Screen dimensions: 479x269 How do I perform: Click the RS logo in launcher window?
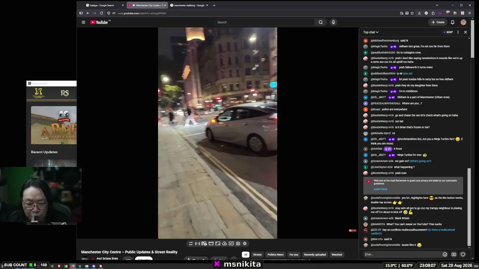(x=65, y=93)
